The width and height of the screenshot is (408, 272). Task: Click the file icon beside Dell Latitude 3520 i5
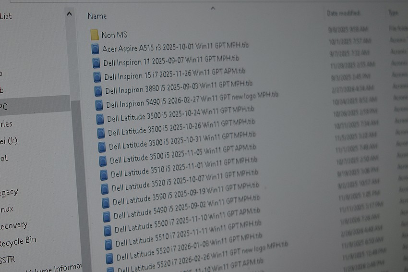105,189
